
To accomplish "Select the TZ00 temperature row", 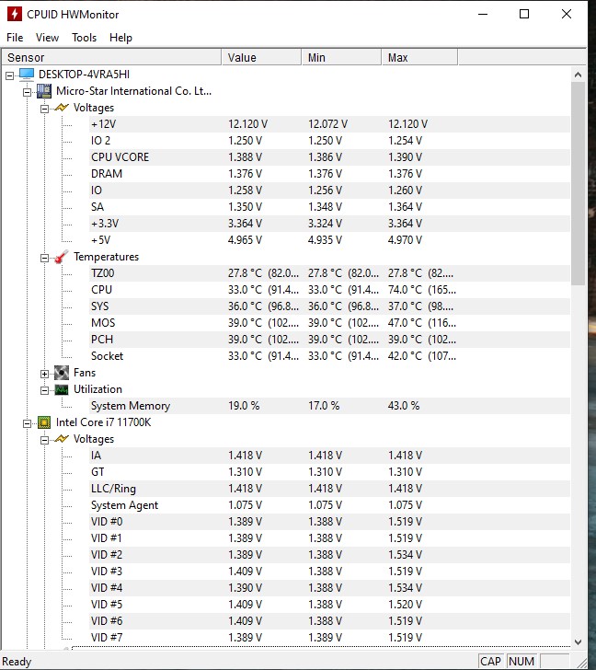I will [329, 273].
